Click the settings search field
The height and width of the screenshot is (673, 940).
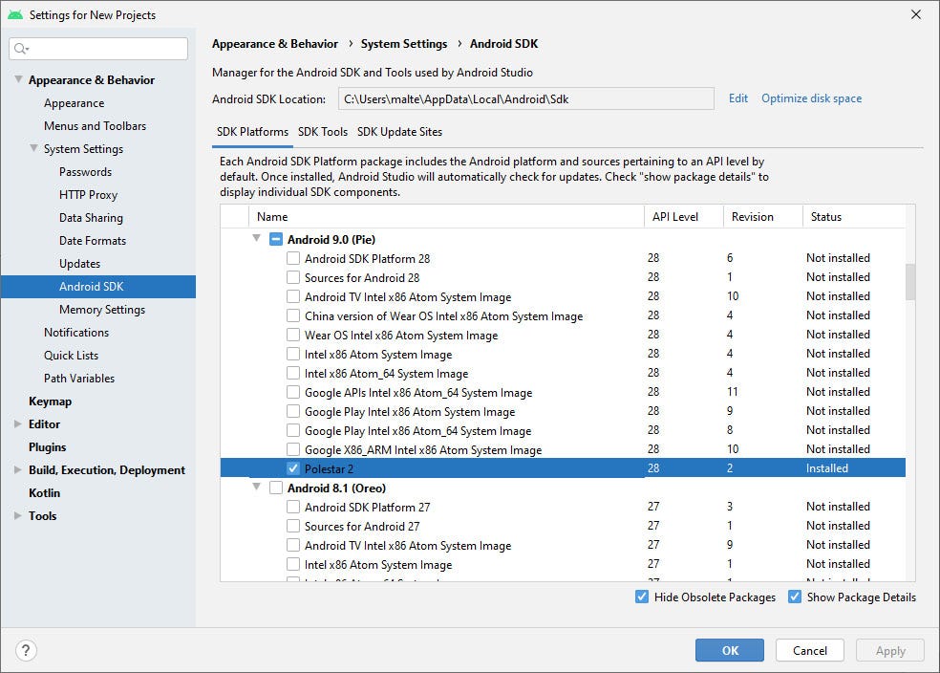[98, 49]
